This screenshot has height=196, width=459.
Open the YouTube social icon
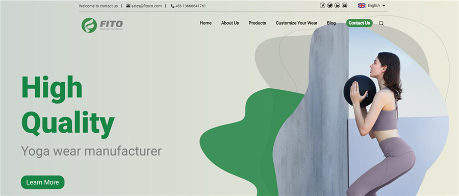tap(345, 6)
